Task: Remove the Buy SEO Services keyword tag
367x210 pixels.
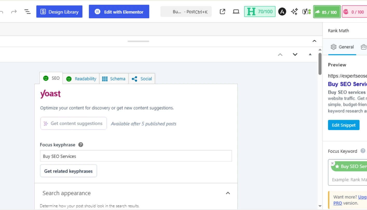Action: [x=333, y=163]
